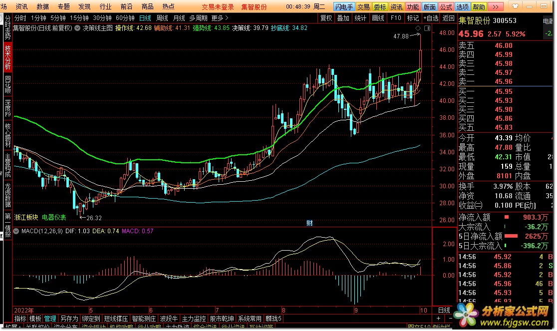Open 画线 drawing tool
Image resolution: width=557 pixels, height=331 pixels.
pos(378,18)
